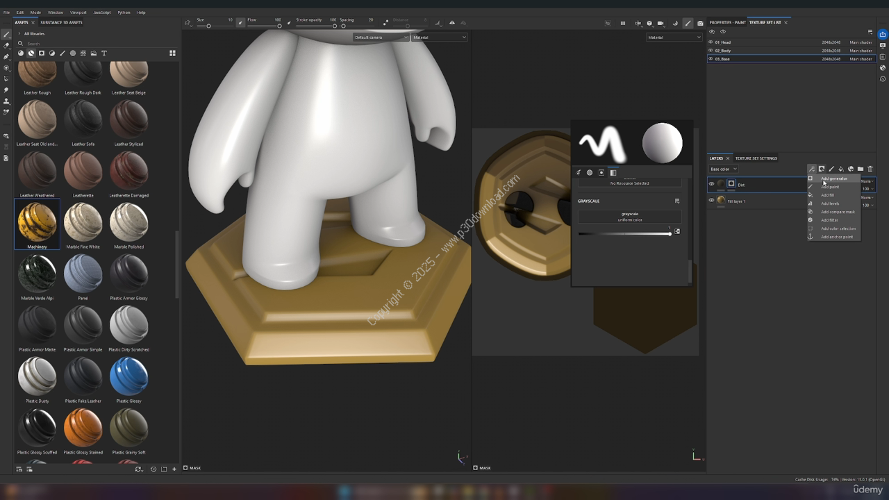The height and width of the screenshot is (500, 889).
Task: Toggle size pen pressure button in toolbar
Action: tap(241, 23)
